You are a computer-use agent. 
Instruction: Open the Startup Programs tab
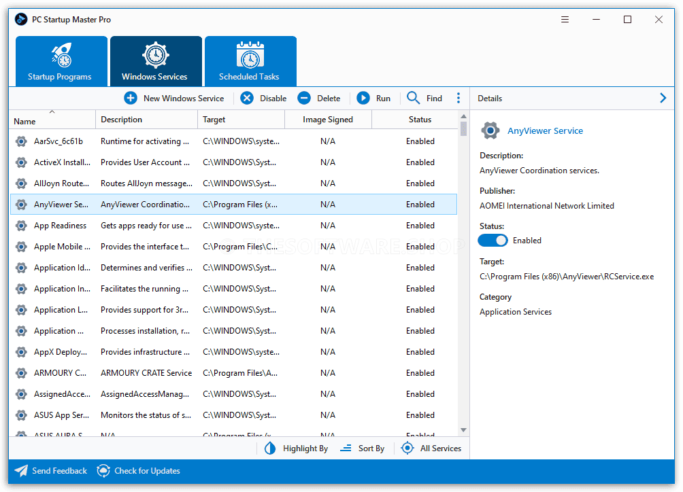coord(61,61)
